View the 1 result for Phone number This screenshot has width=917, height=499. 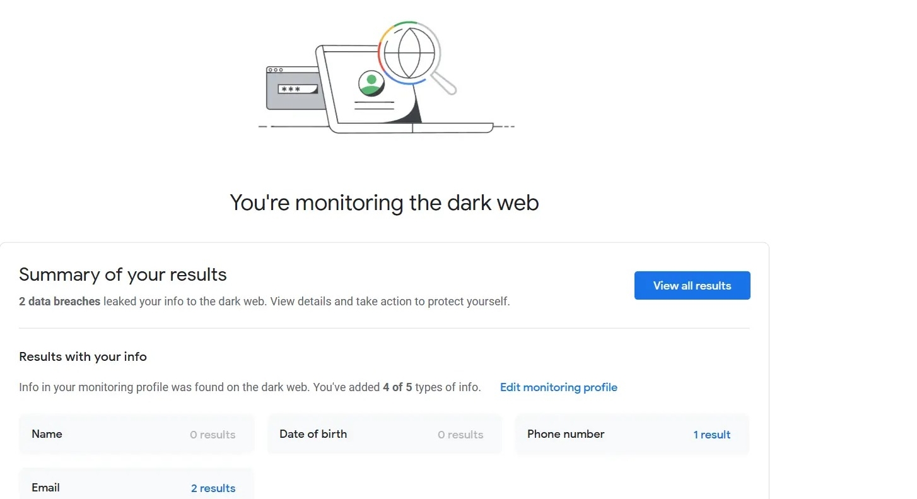tap(712, 435)
